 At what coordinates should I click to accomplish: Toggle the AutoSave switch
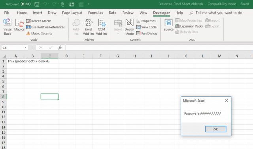click(25, 4)
